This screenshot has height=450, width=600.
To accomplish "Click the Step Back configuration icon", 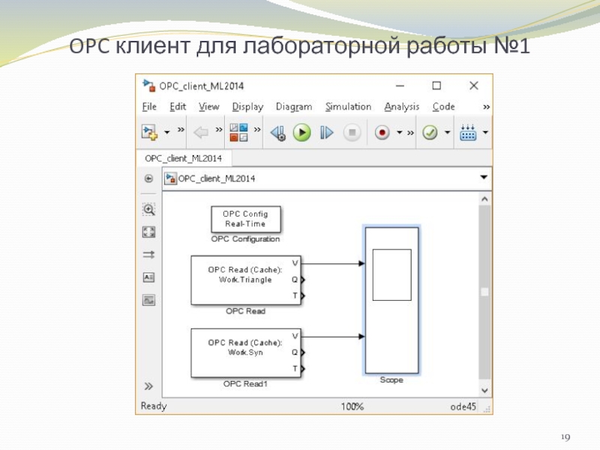I will (x=278, y=133).
